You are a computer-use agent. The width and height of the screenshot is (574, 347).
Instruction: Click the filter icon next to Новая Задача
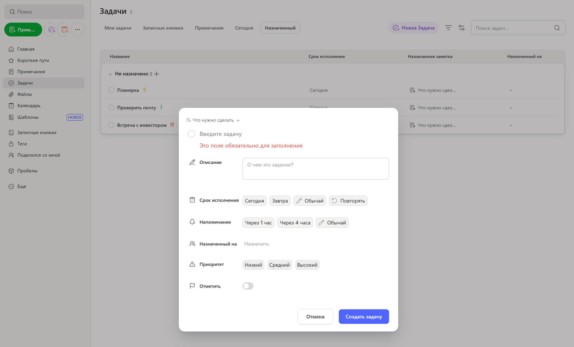(448, 27)
